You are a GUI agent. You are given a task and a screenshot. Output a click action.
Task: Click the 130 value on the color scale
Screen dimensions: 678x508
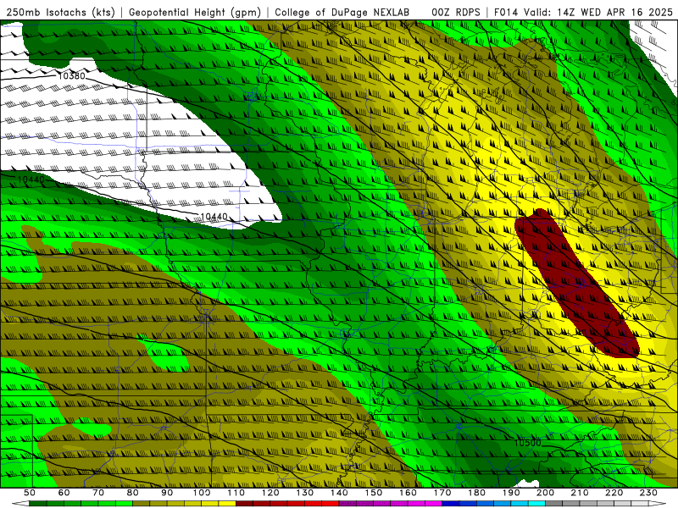pos(304,493)
